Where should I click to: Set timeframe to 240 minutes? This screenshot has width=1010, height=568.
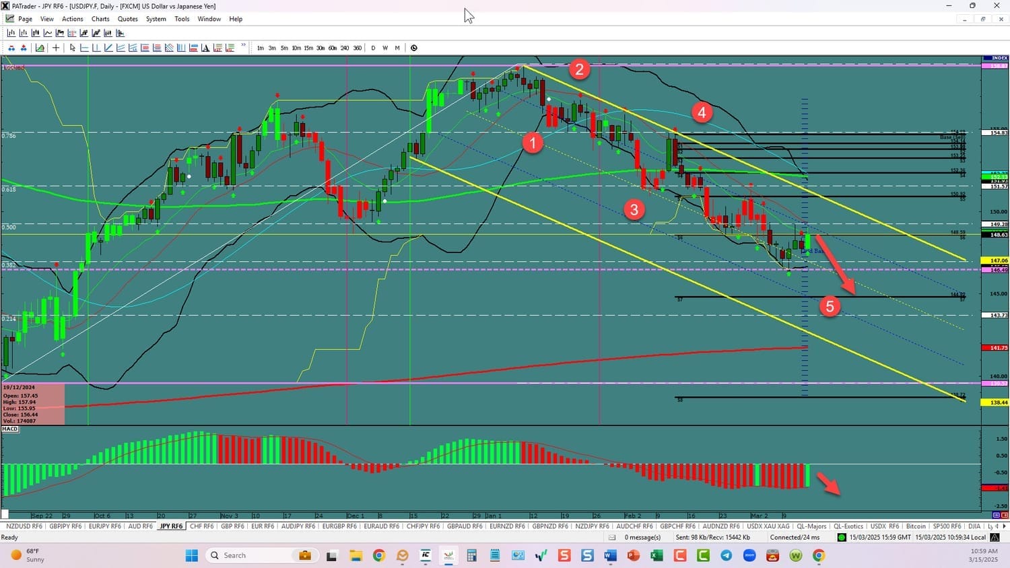click(x=345, y=48)
